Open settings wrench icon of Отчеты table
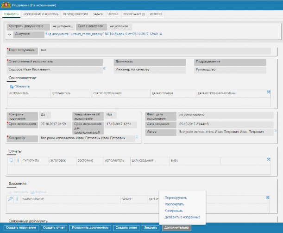The width and height of the screenshot is (283, 233). pyautogui.click(x=268, y=159)
